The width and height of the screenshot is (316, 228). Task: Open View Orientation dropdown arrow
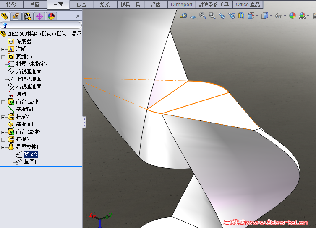[257, 16]
